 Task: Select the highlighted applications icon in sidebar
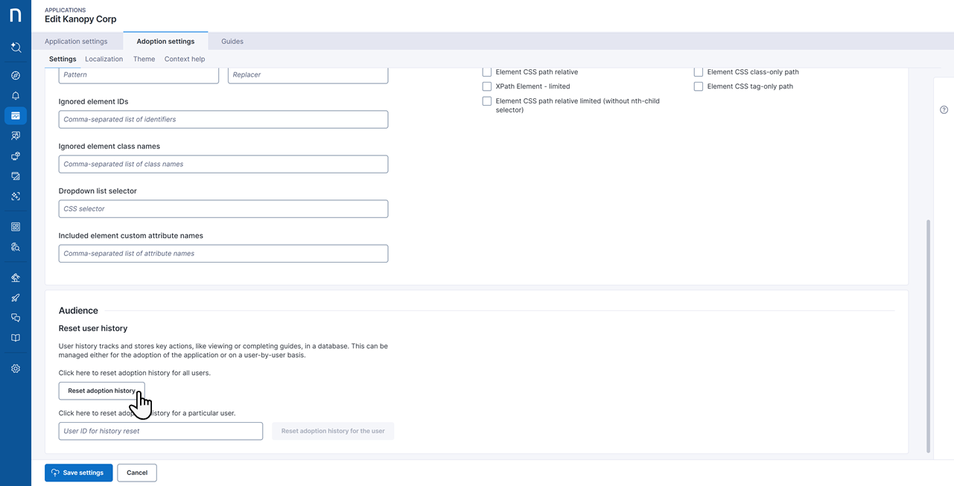(16, 116)
